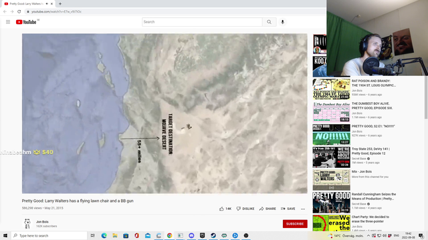Open Jon Bois channel avatar
This screenshot has width=428, height=240.
(x=27, y=224)
